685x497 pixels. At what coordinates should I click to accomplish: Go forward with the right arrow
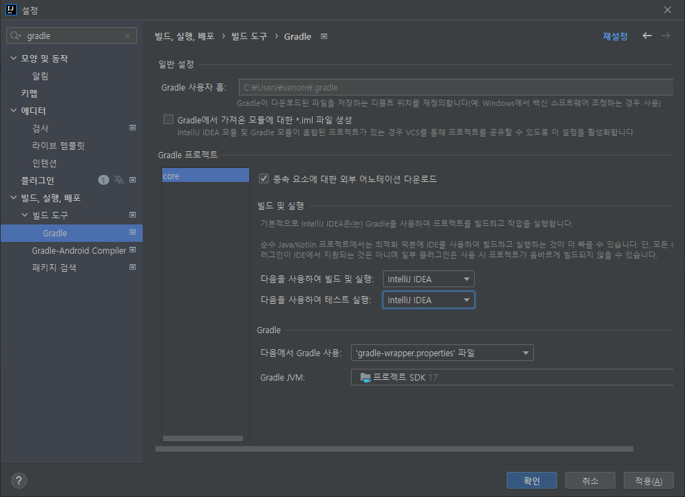click(x=666, y=36)
